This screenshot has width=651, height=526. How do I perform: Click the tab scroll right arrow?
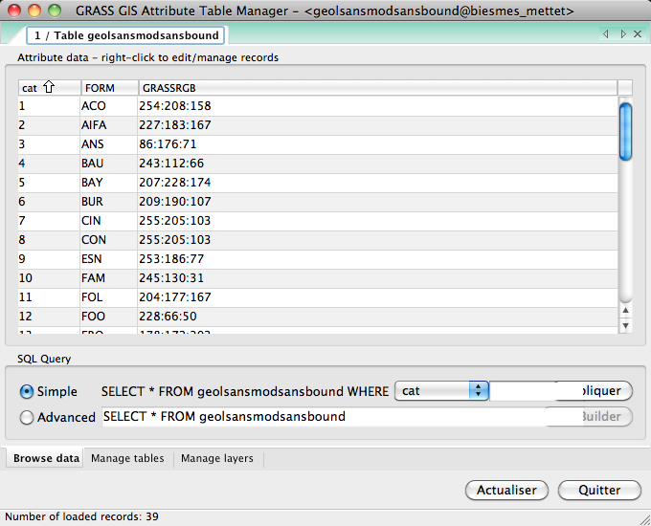623,35
